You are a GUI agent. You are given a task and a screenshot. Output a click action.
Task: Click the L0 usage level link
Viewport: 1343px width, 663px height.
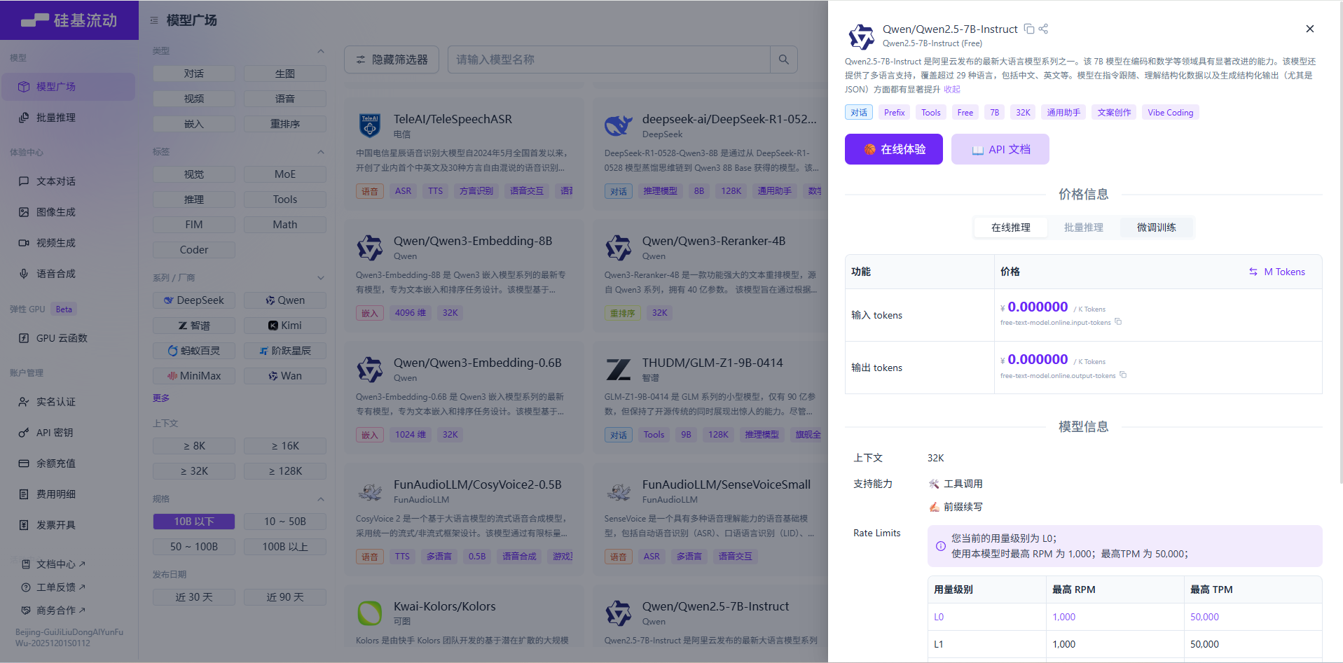tap(939, 617)
